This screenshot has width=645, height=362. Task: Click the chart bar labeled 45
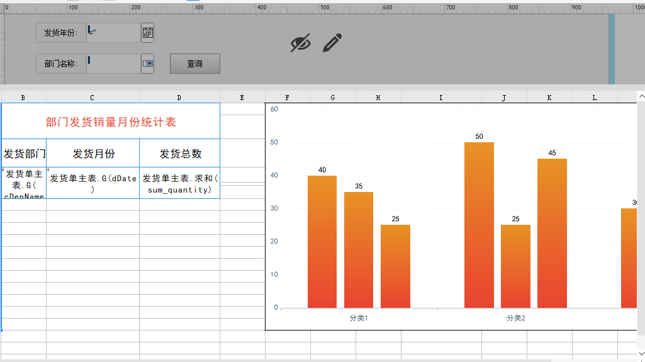pyautogui.click(x=552, y=233)
